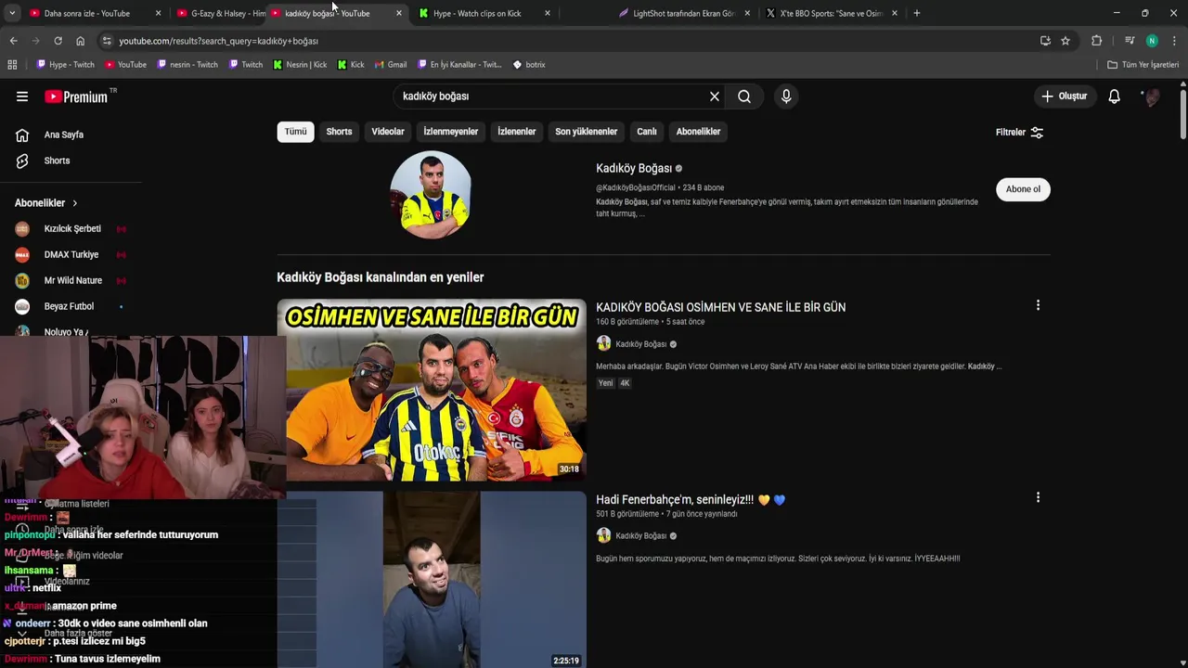Select the İzlenenler filter chip
The height and width of the screenshot is (668, 1188).
click(516, 132)
